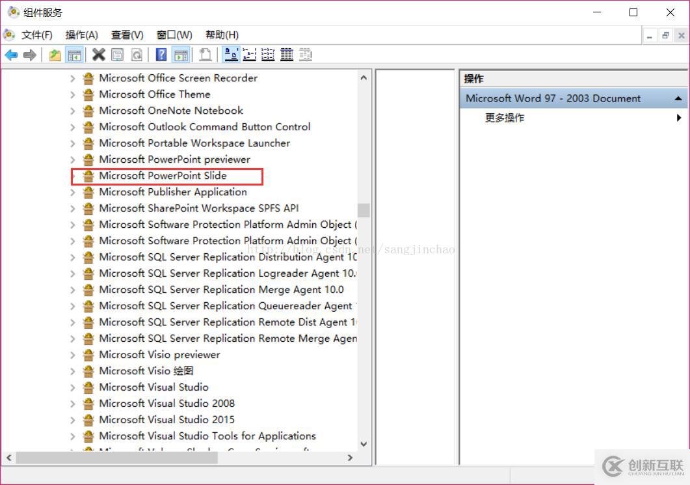Viewport: 690px width, 485px height.
Task: Minimize the inner MMC child window
Action: [x=650, y=36]
